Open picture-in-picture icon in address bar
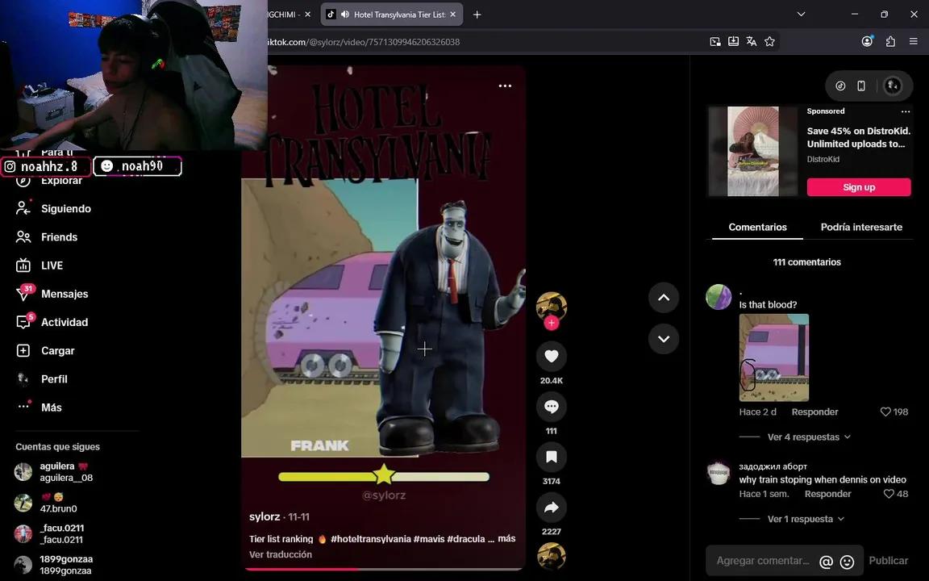 715,41
